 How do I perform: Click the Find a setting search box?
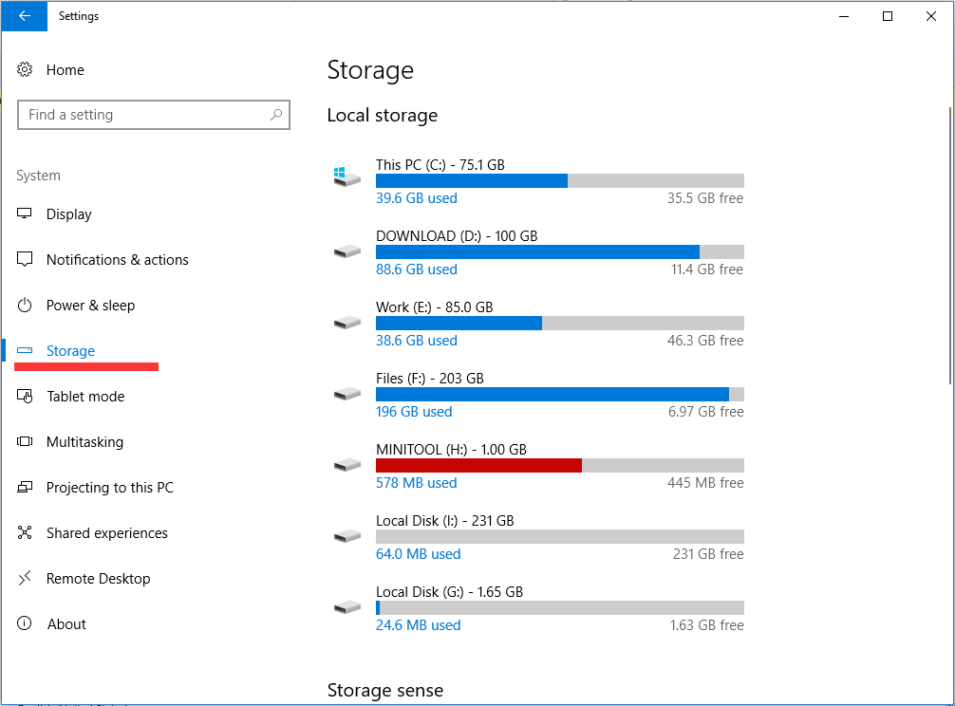pos(142,115)
